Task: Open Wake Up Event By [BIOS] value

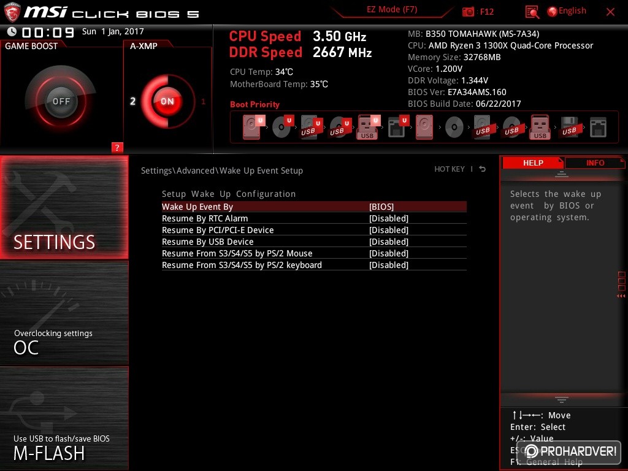Action: tap(381, 207)
